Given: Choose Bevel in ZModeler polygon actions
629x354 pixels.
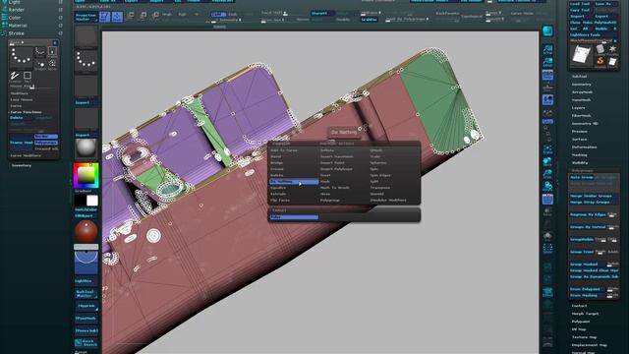Looking at the screenshot, I should point(276,156).
